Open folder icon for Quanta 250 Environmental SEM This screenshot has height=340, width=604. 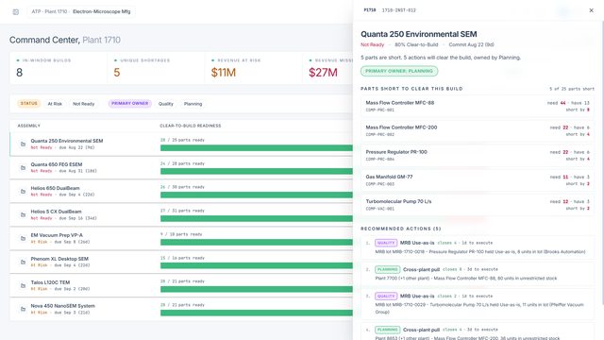click(23, 144)
